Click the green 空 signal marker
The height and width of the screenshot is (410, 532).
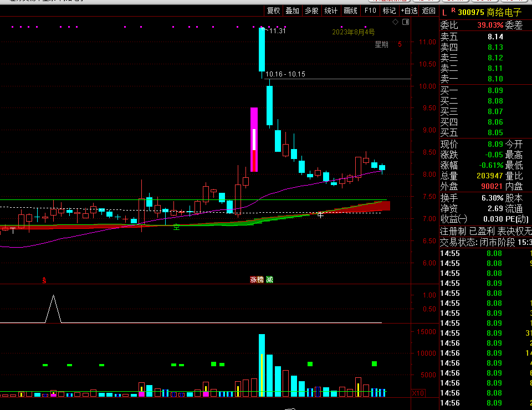coord(176,227)
